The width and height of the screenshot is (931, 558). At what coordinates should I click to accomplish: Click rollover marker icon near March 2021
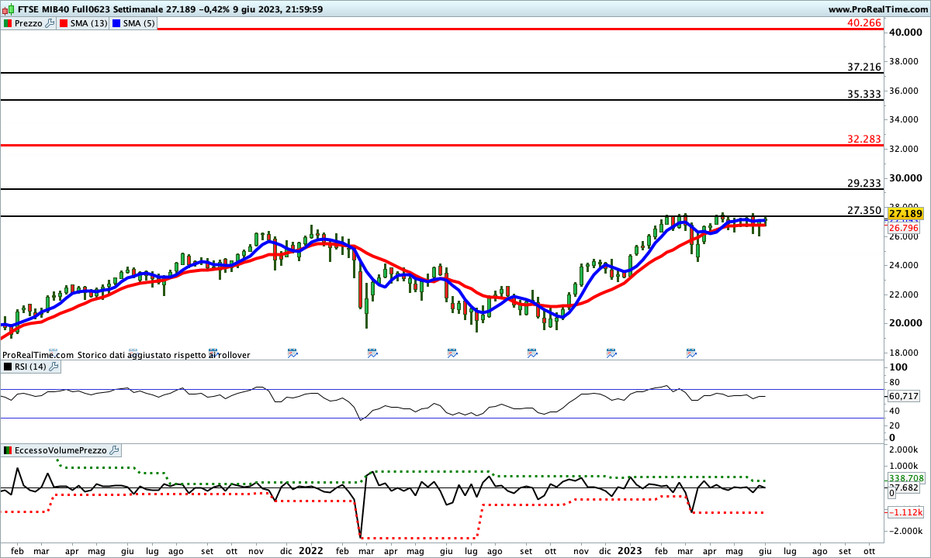pyautogui.click(x=54, y=353)
